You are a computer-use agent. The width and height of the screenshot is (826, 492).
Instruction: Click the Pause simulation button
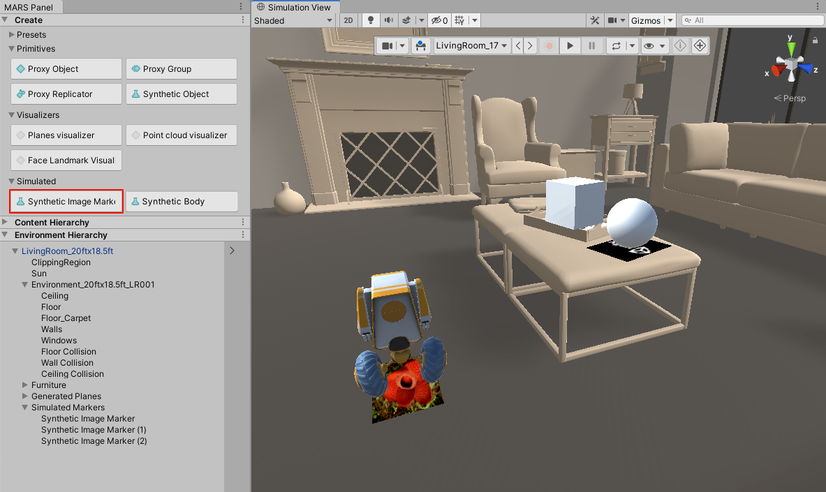point(592,46)
